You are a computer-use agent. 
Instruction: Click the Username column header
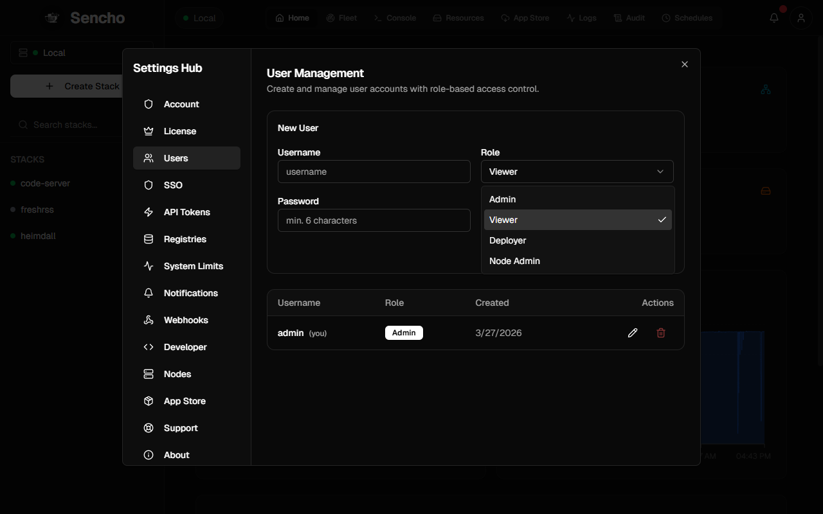tap(299, 303)
